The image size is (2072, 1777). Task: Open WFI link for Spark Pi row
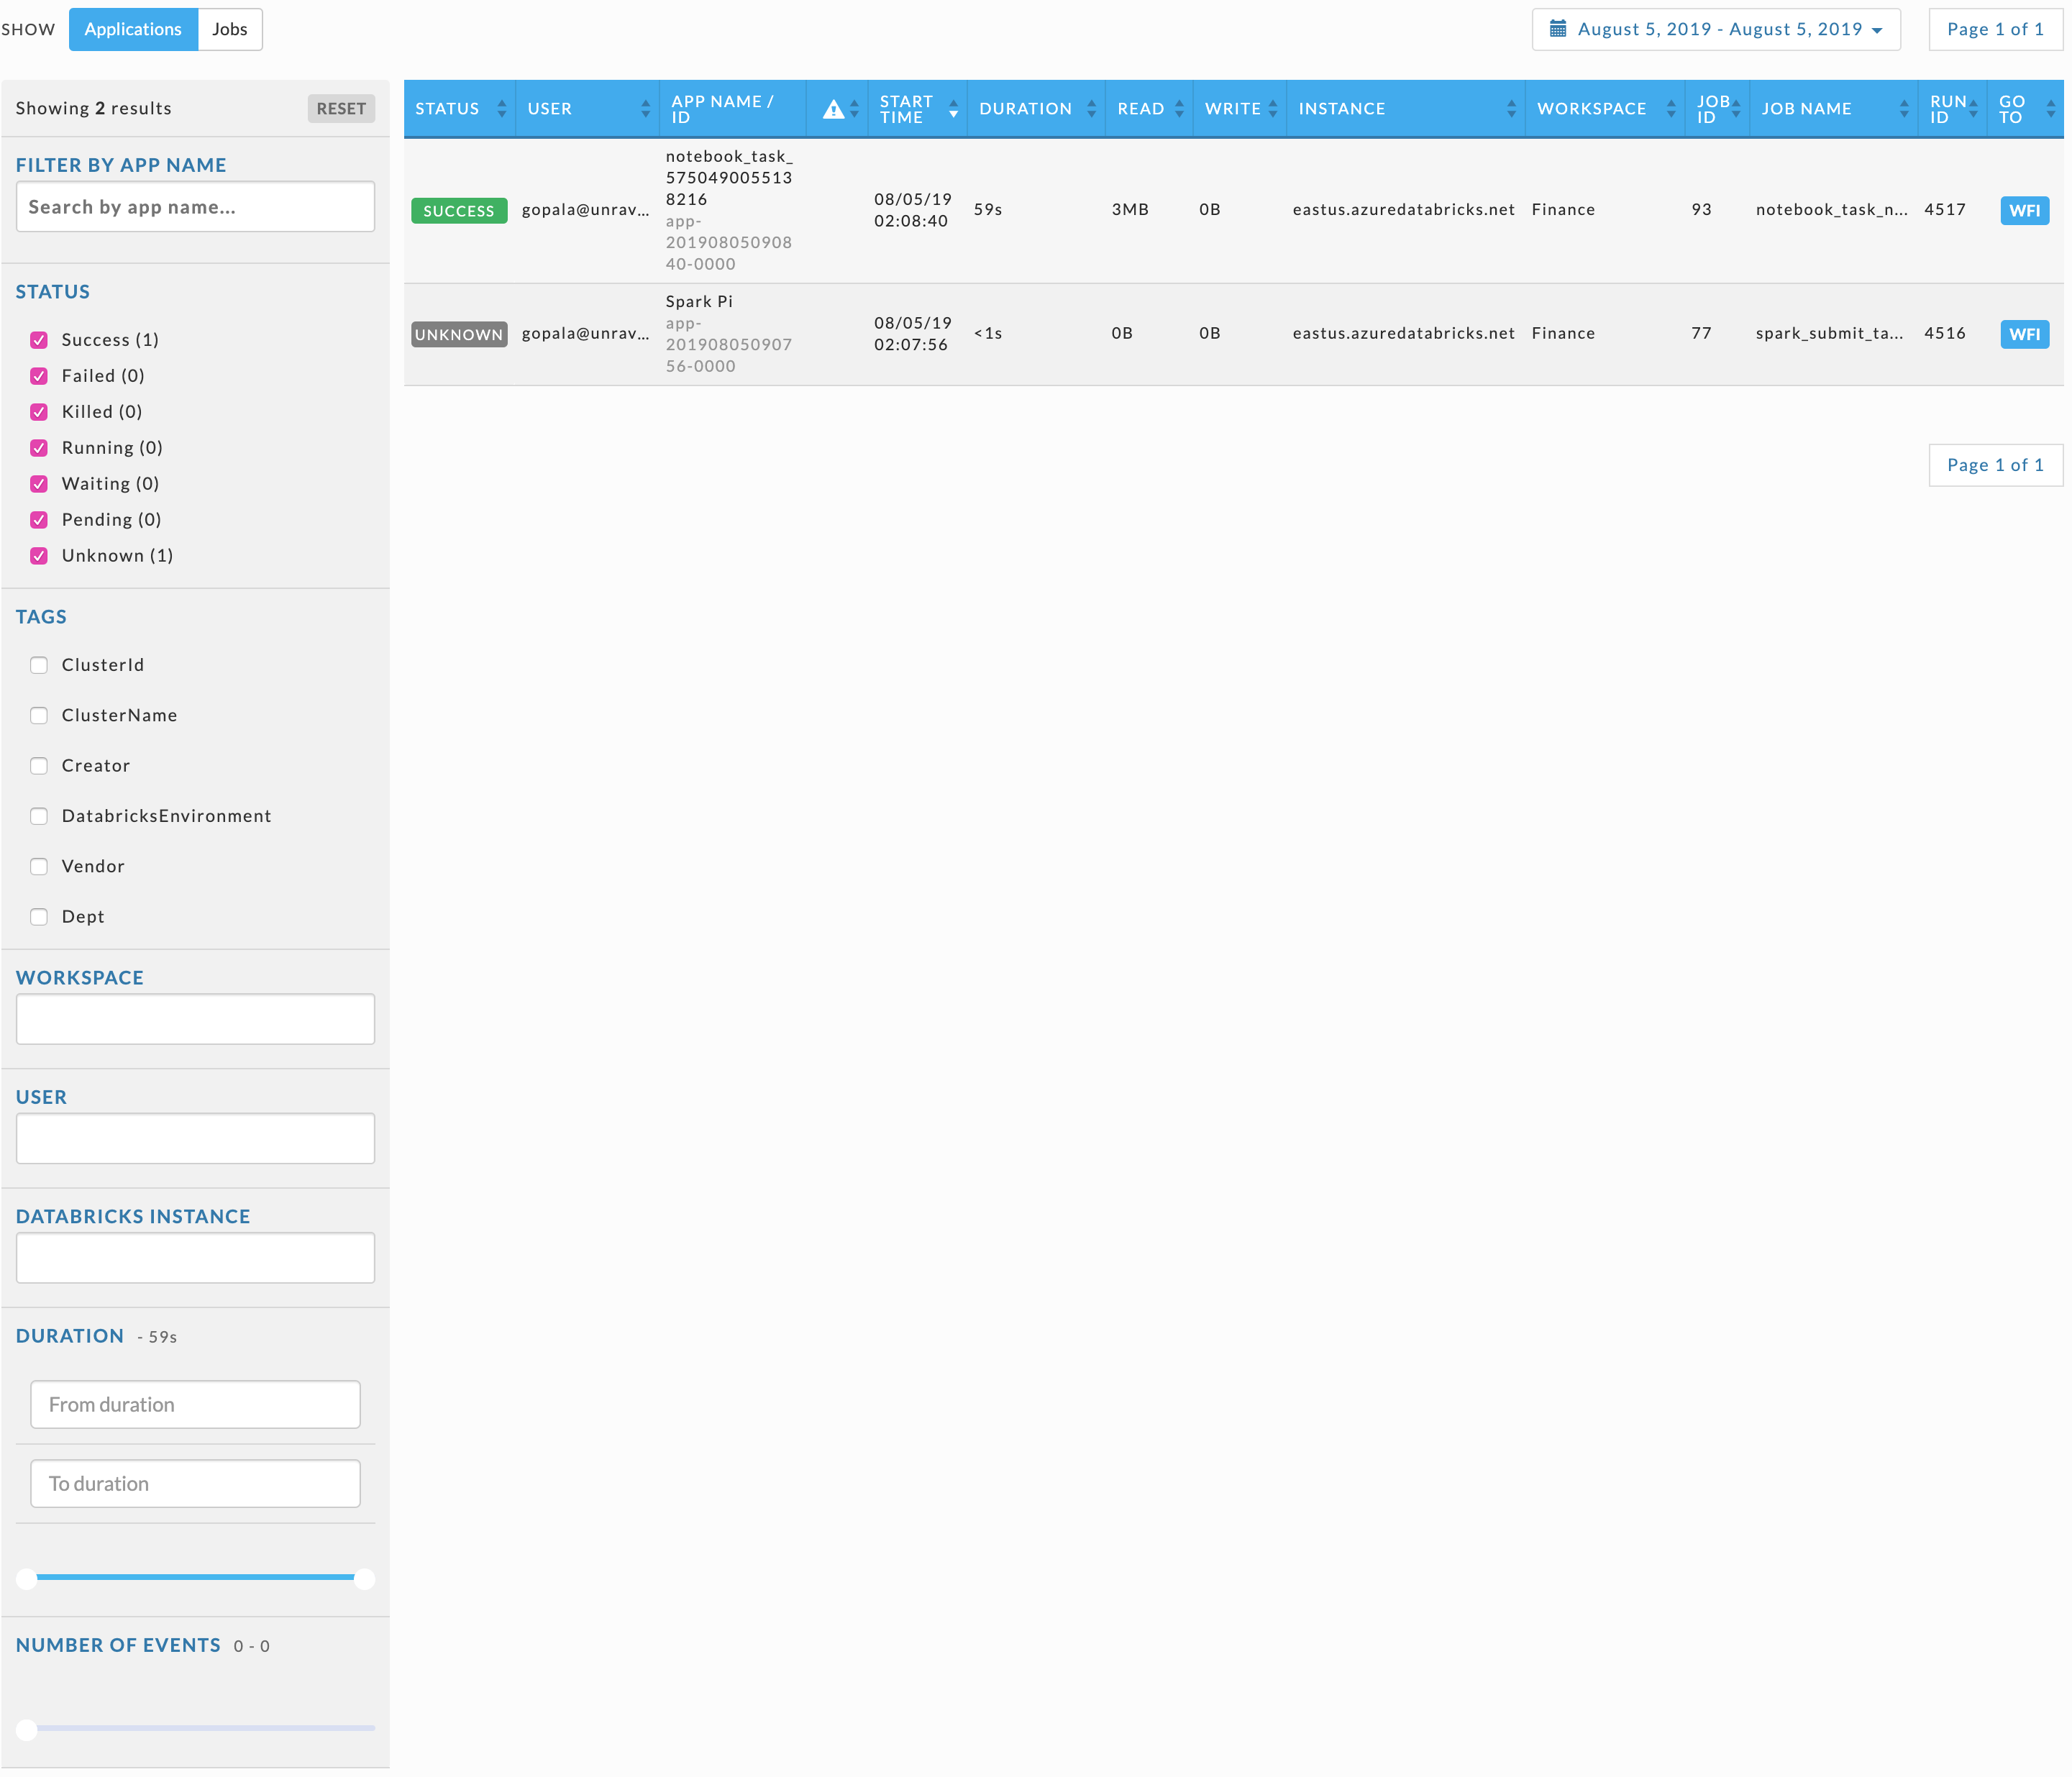coord(2025,334)
